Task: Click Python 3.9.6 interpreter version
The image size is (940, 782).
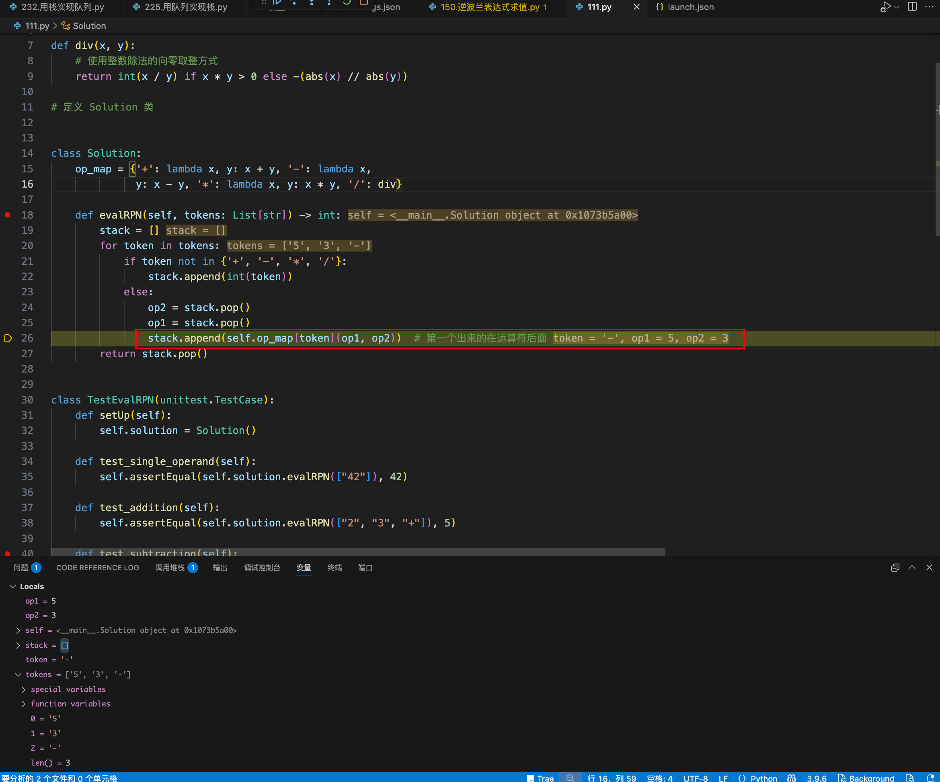Action: [817, 778]
